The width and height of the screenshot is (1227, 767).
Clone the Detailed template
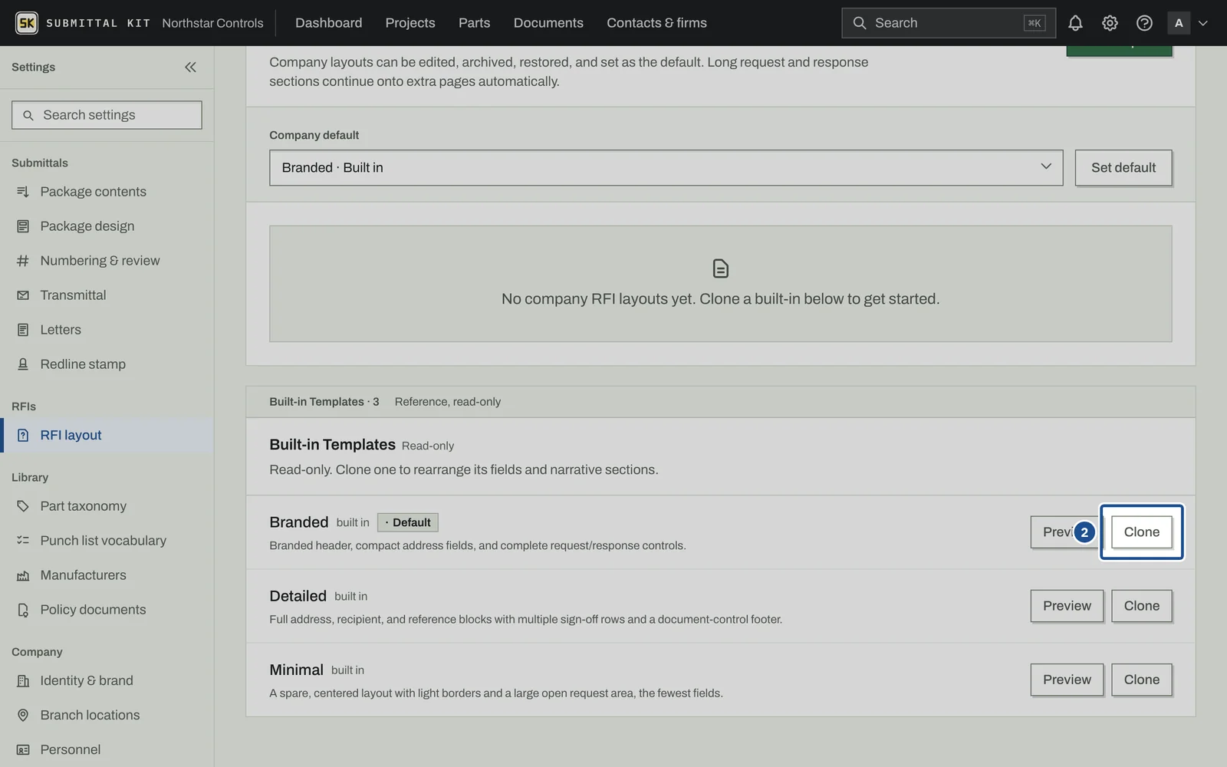(1142, 606)
